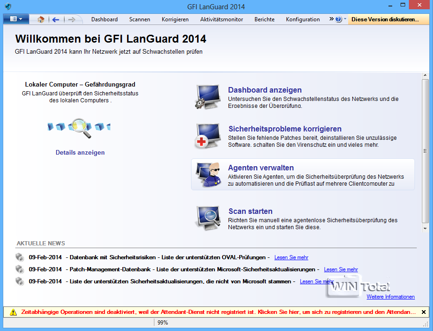Click the red Attendant-Dienst registration warning text
Screen dimensions: 433x331
[218, 312]
